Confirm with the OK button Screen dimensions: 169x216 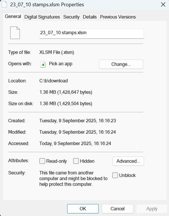pyautogui.click(x=83, y=209)
